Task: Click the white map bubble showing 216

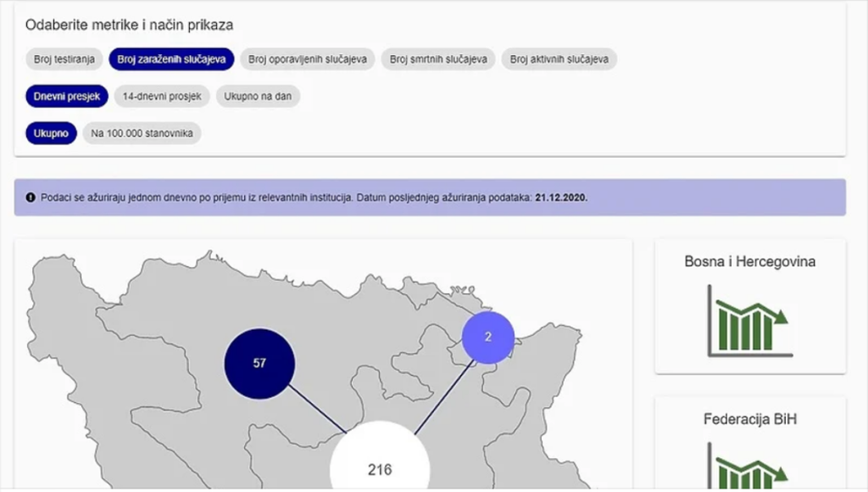Action: [380, 456]
